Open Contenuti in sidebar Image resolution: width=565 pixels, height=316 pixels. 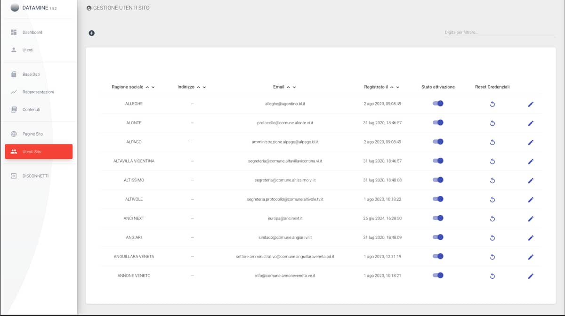pyautogui.click(x=39, y=109)
